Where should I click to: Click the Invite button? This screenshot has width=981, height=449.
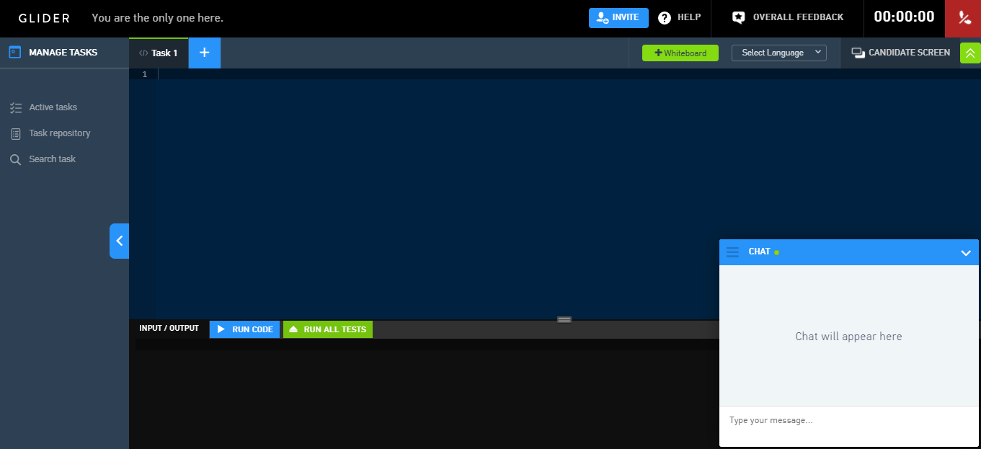pyautogui.click(x=618, y=18)
